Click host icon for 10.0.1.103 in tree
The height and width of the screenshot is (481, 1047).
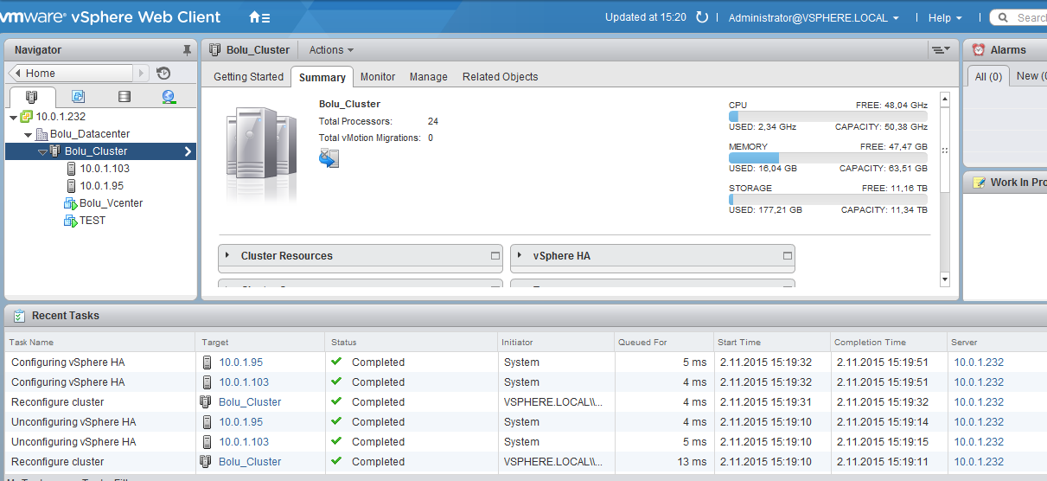[72, 169]
